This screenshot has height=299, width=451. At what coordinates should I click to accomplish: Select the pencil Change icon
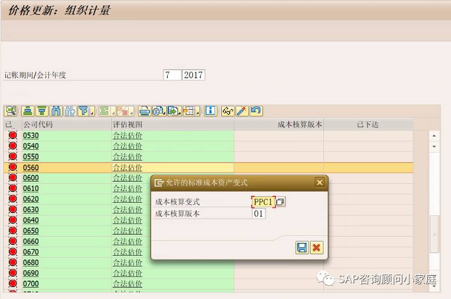click(242, 111)
